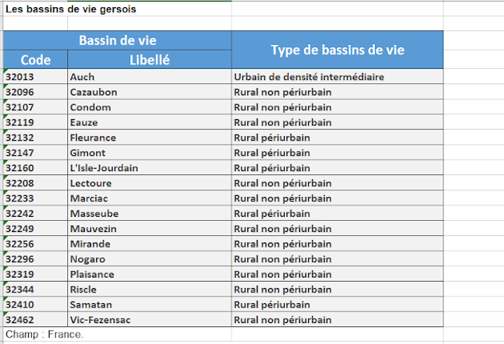Click the 'Bassin de vie' merged header
The height and width of the screenshot is (344, 504).
click(117, 40)
